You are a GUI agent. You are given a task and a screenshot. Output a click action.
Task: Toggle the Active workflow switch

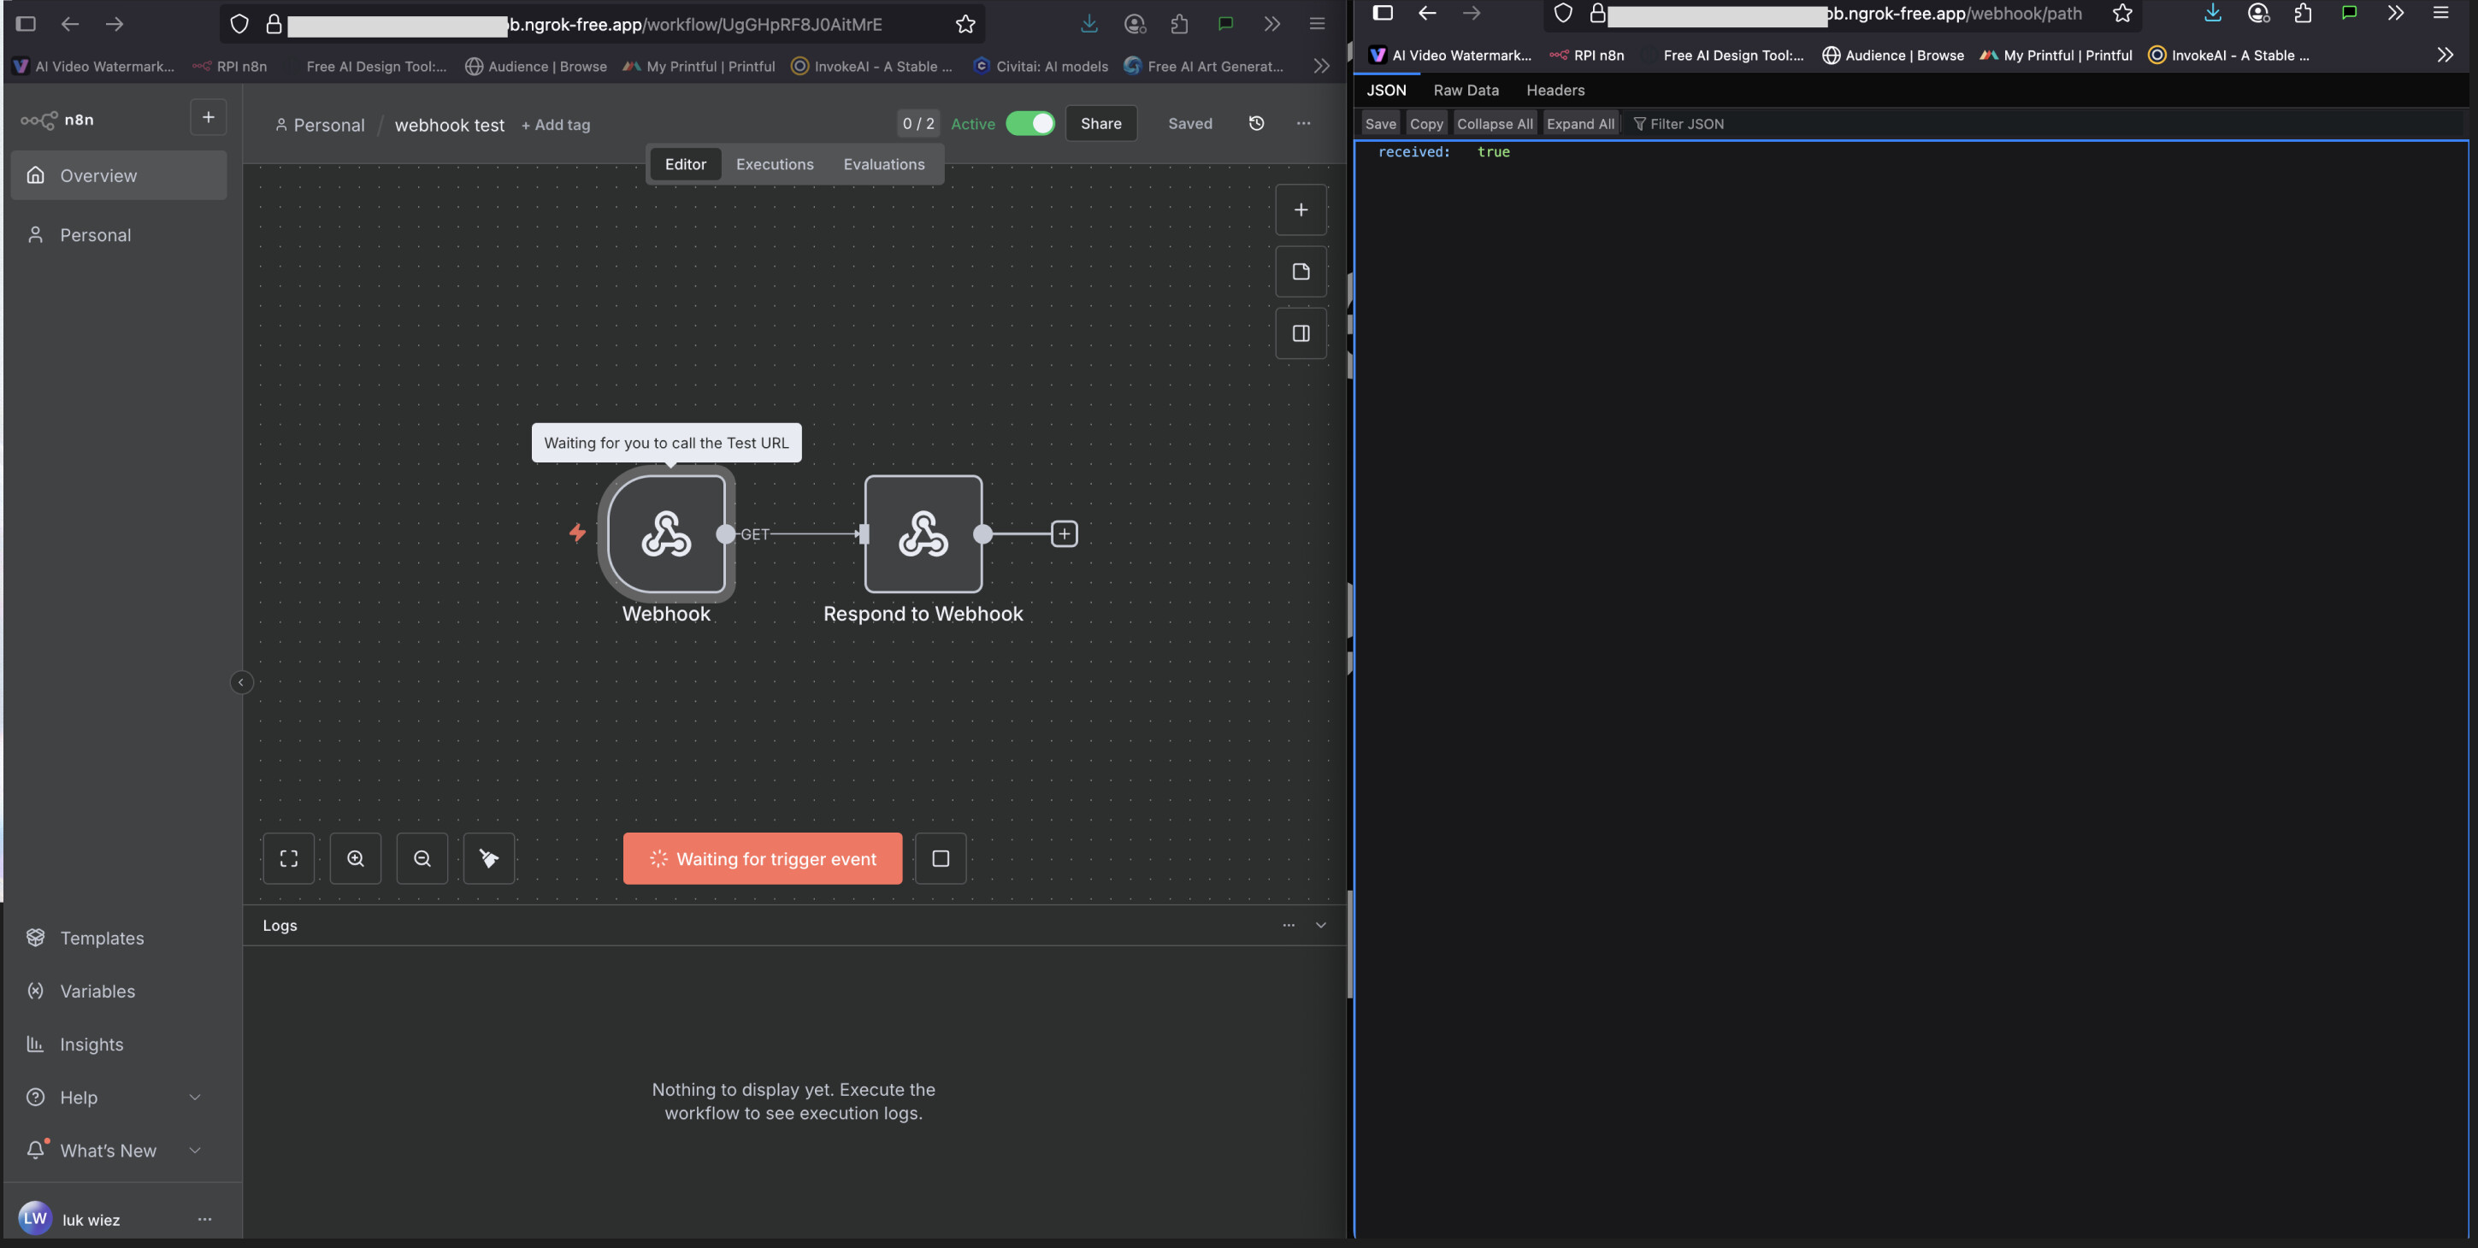click(1030, 124)
